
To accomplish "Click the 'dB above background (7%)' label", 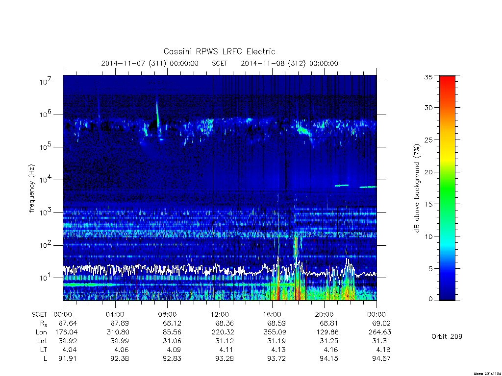I will 417,188.
